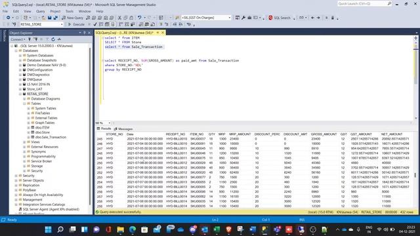This screenshot has height=236, width=420.
Task: Open the Tools menu
Action: 70,11
